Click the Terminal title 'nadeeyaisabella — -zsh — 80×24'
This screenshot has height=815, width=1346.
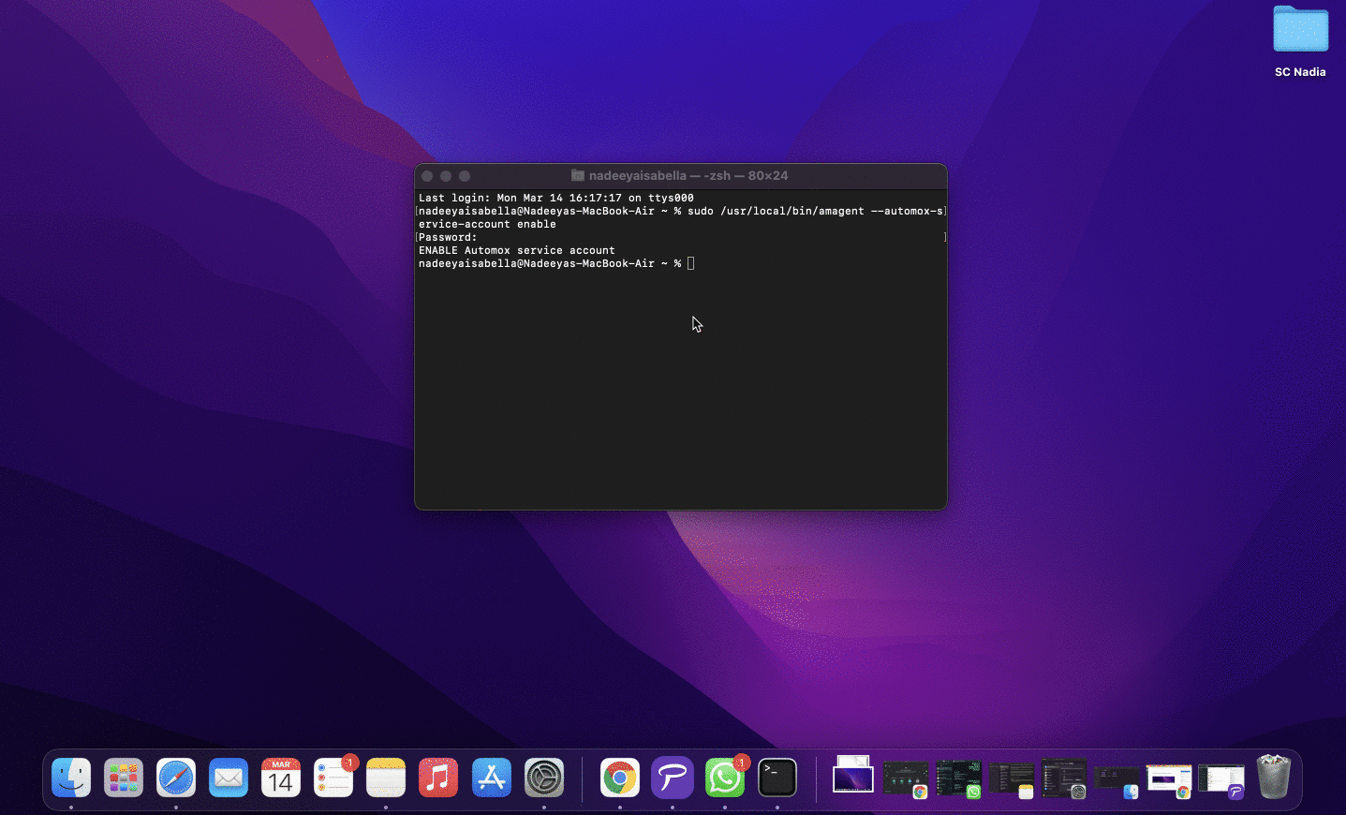688,175
